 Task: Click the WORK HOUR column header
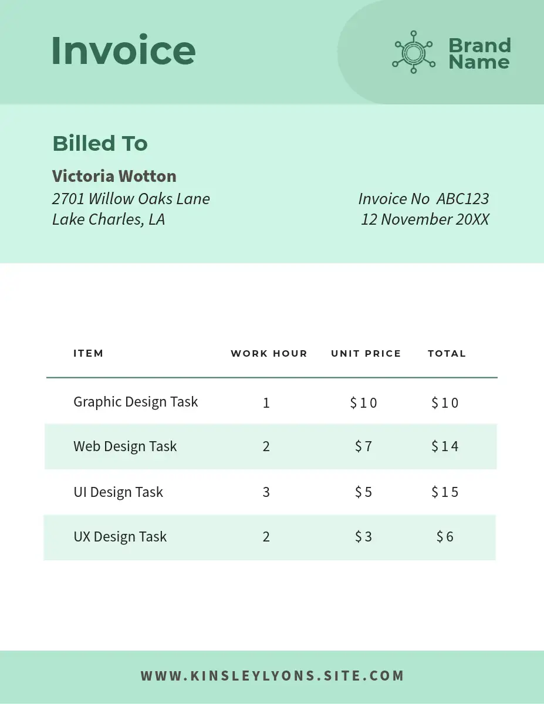coord(269,353)
